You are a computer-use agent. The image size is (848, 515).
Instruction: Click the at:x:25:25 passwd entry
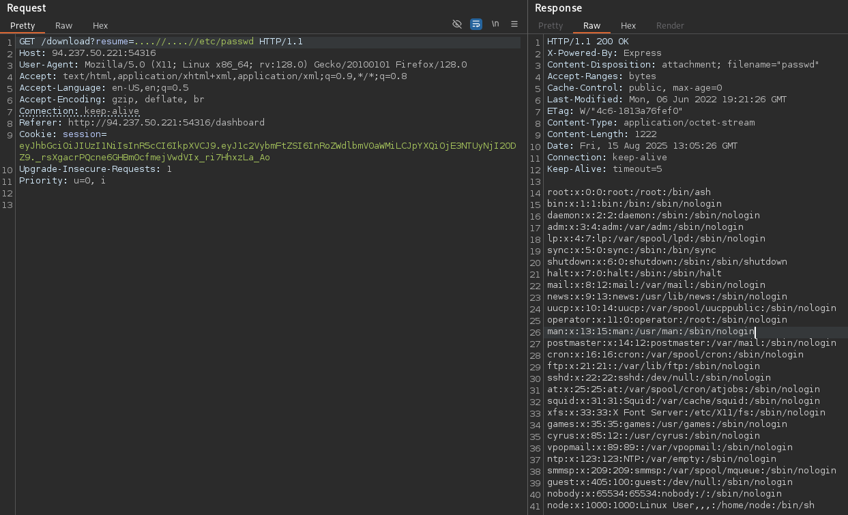point(684,389)
